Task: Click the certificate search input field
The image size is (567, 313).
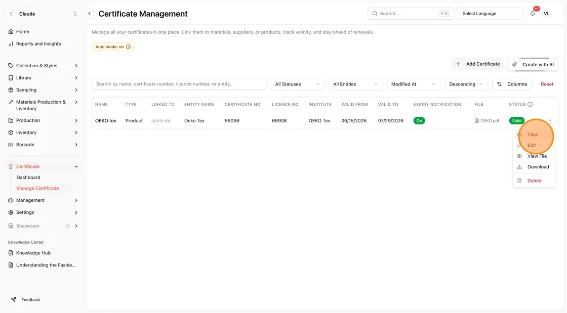Action: [179, 84]
